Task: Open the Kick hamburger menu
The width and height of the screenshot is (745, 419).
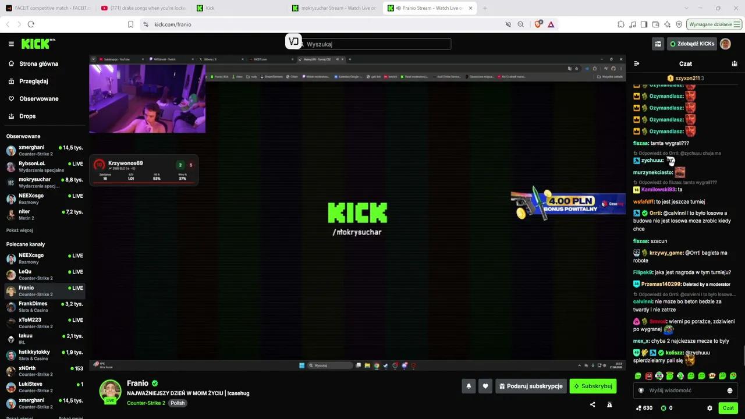Action: 11,44
